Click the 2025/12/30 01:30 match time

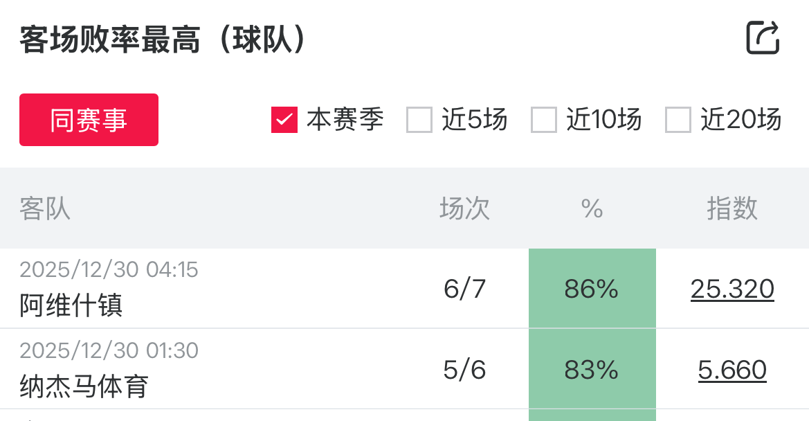coord(109,350)
